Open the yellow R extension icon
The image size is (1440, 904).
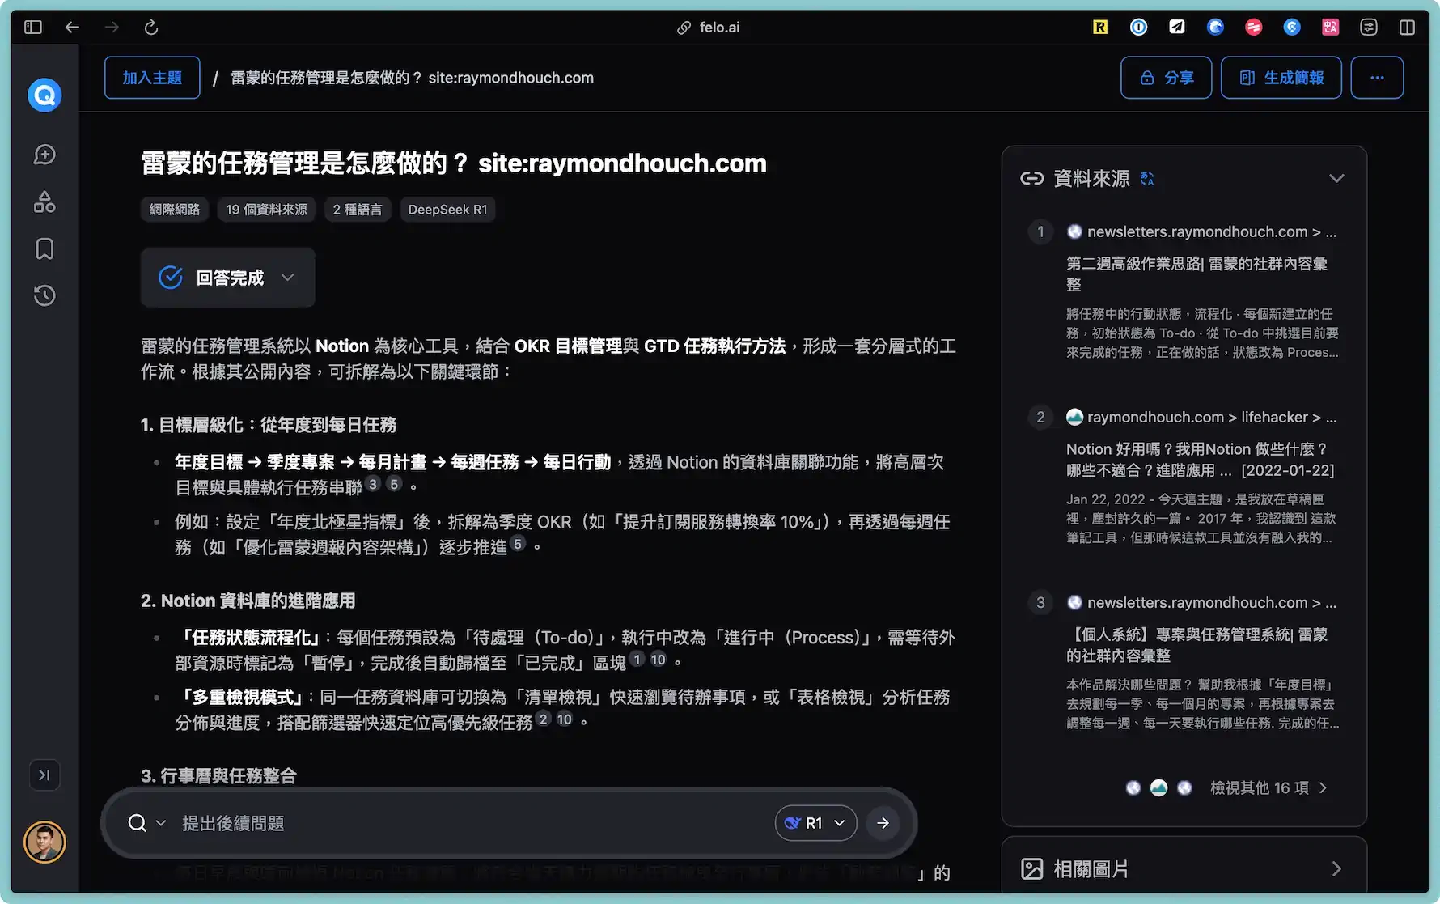[1100, 28]
